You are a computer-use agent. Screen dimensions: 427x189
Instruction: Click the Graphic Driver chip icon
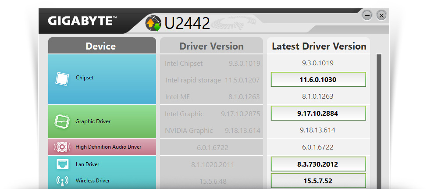coord(62,121)
